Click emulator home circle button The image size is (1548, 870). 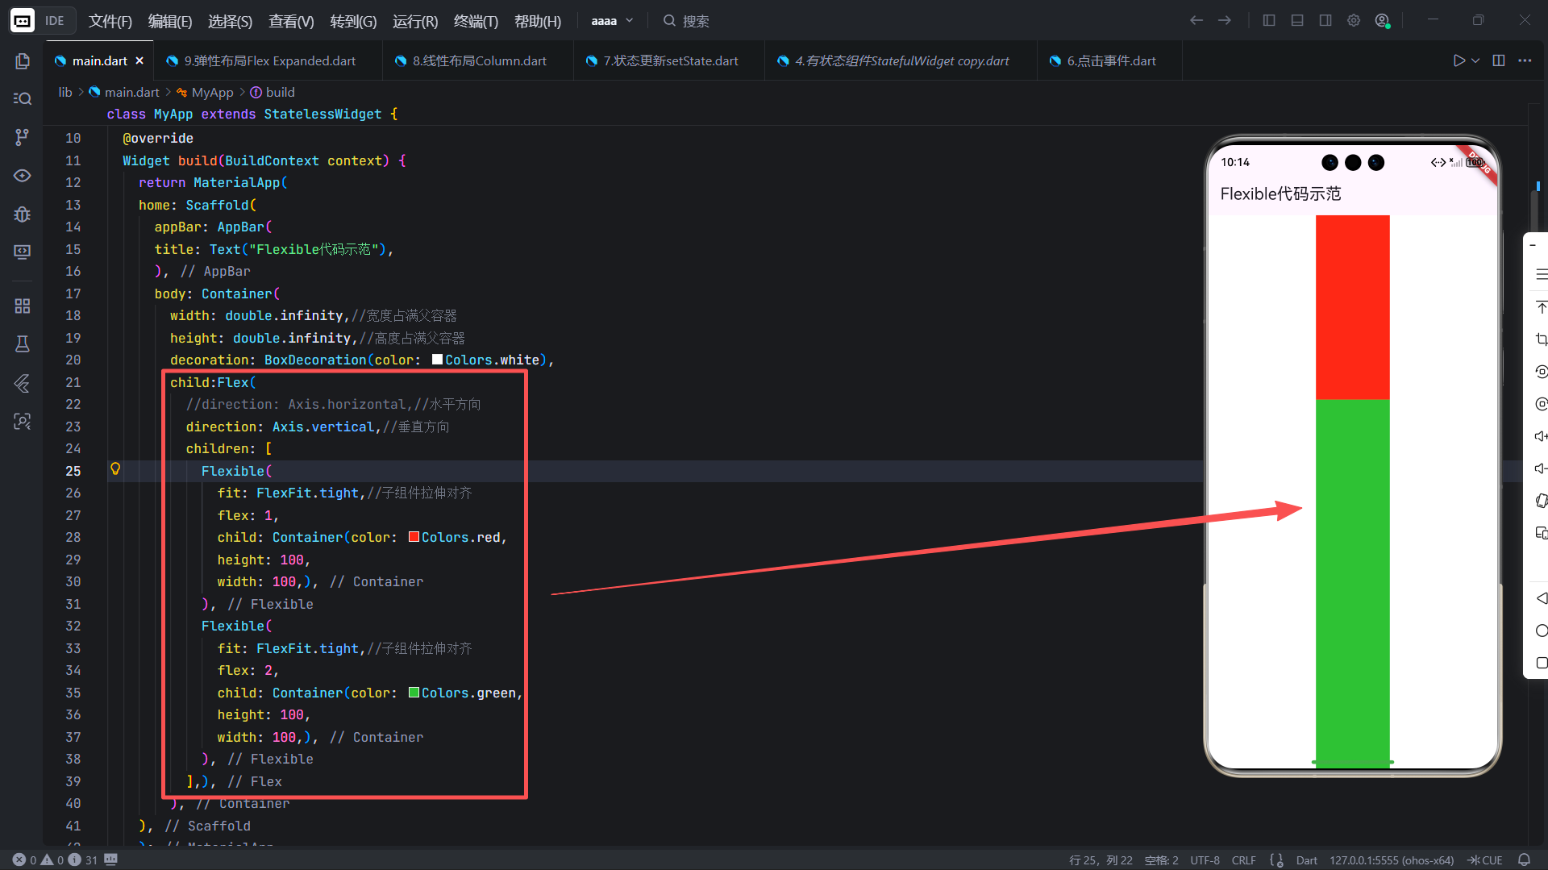click(x=1541, y=631)
